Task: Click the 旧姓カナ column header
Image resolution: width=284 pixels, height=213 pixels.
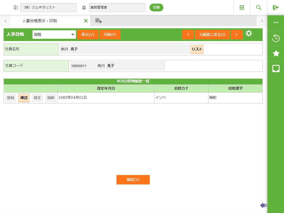Action: [181, 88]
